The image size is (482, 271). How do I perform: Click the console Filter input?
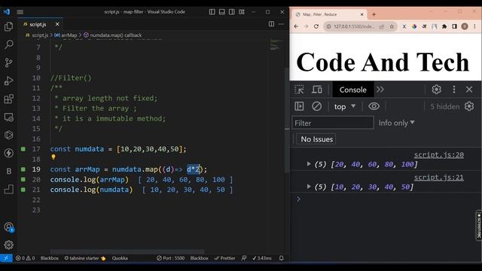click(x=333, y=123)
